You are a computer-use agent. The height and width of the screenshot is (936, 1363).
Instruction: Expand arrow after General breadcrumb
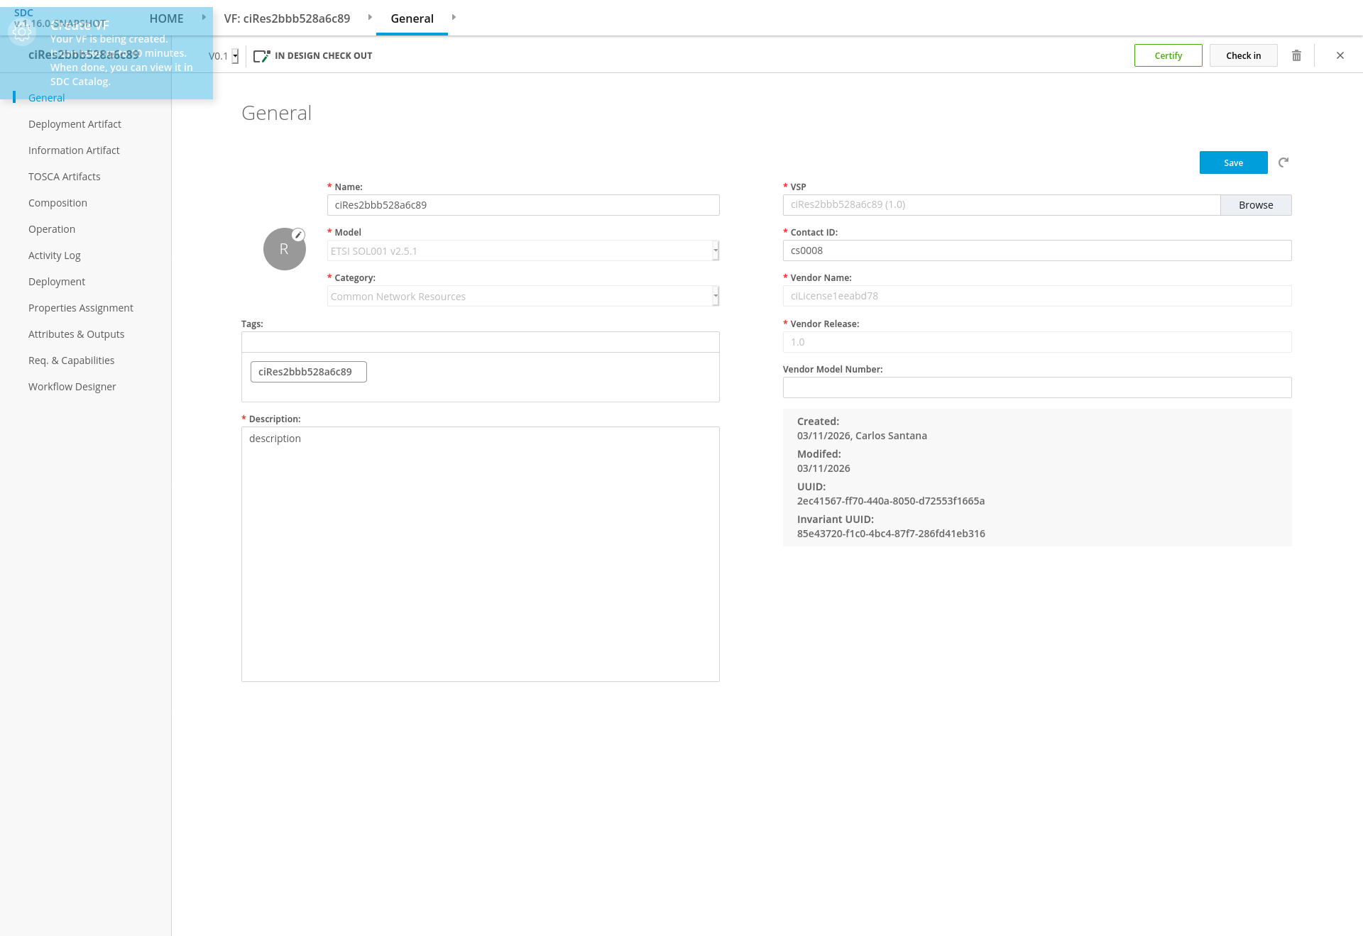[x=454, y=18]
